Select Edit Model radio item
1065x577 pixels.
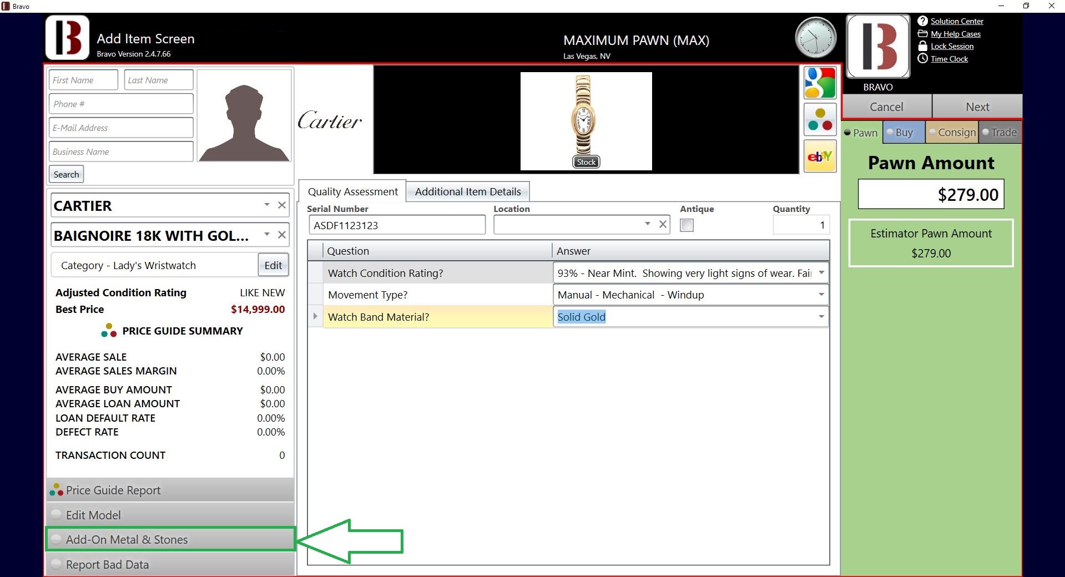tap(170, 515)
